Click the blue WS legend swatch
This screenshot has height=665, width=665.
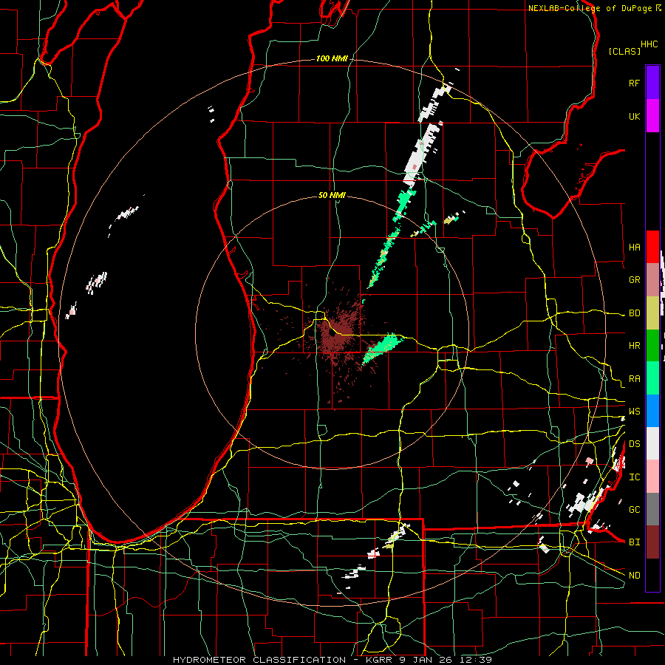652,411
